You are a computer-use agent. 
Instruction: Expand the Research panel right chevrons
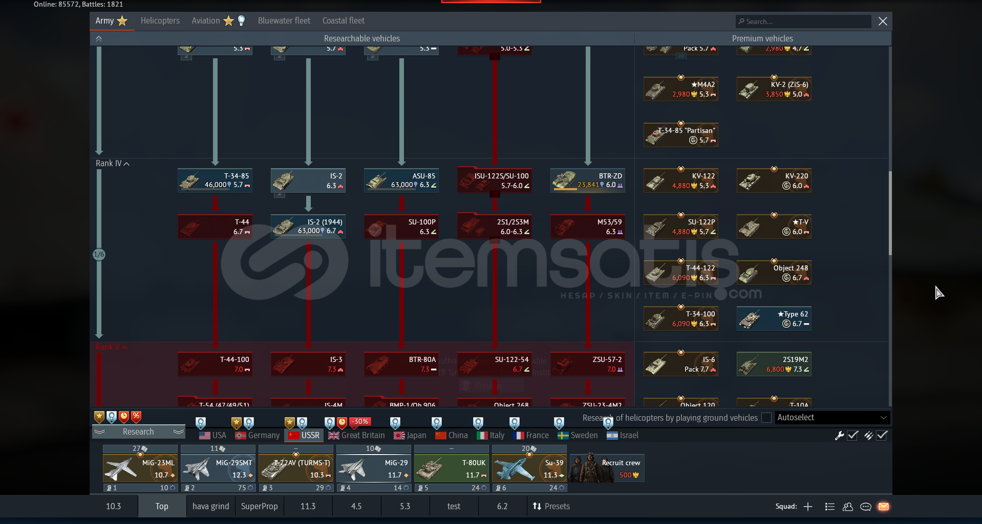coord(178,432)
